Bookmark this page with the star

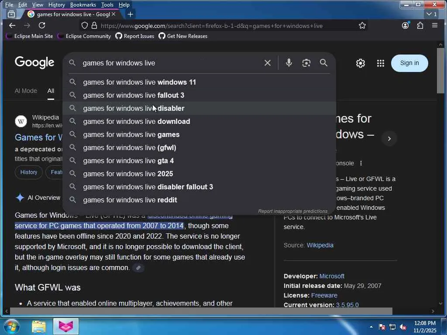coord(362,26)
